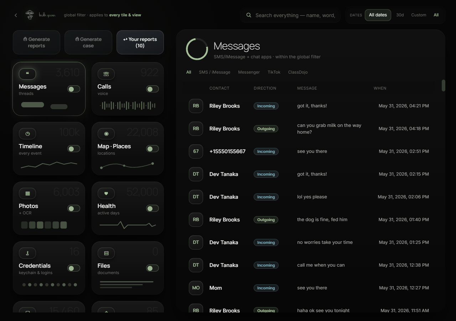Click DT avatar on 02:06 PM row

click(196, 197)
